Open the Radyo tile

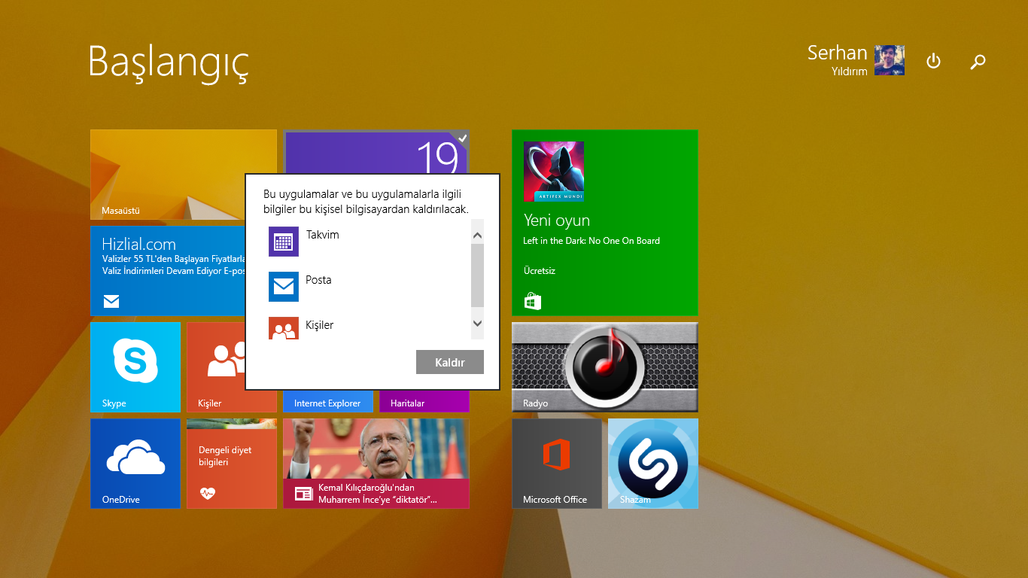click(x=605, y=367)
